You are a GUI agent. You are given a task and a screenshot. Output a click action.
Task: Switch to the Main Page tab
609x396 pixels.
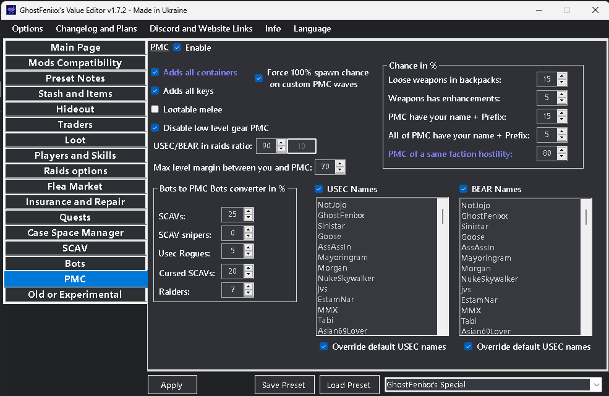click(75, 48)
